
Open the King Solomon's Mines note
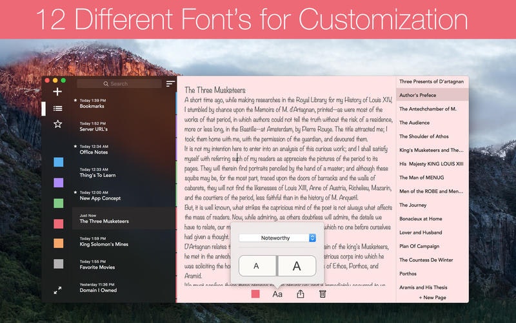coord(123,241)
